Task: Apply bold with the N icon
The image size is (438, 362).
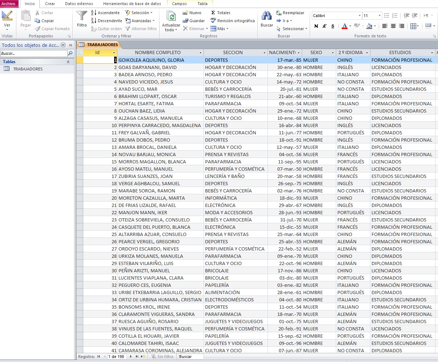Action: (x=316, y=26)
